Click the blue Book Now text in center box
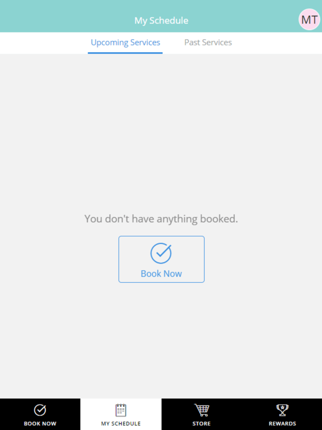Screen dimensions: 322x430 pos(161,274)
